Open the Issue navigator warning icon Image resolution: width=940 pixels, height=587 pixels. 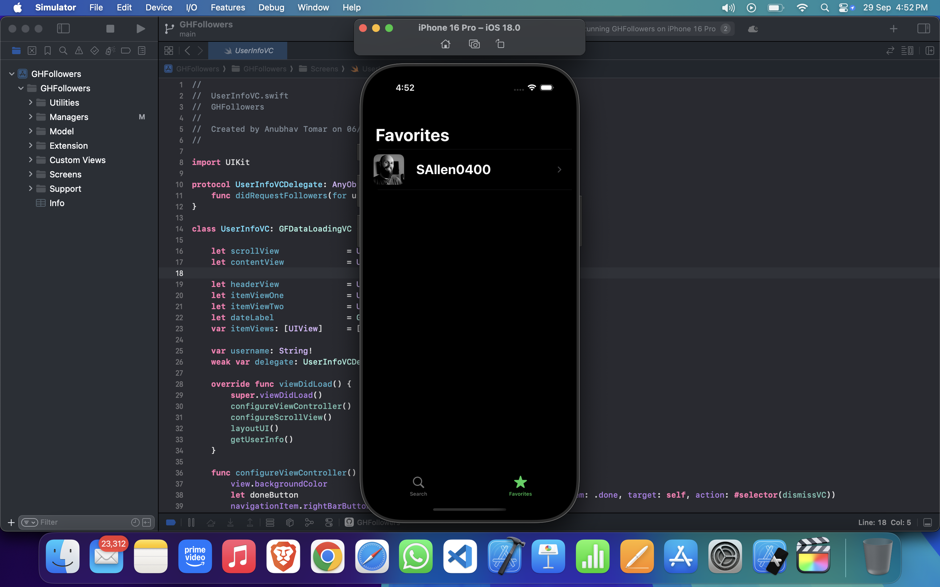[79, 51]
